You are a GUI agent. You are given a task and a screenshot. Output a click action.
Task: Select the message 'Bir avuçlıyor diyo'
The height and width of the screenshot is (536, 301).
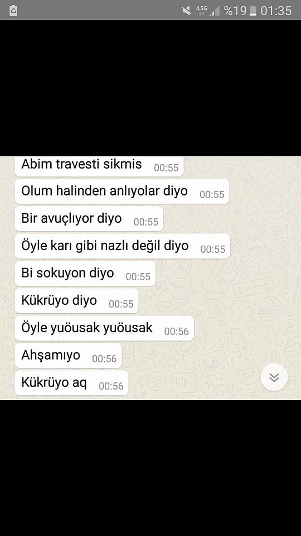[89, 219]
